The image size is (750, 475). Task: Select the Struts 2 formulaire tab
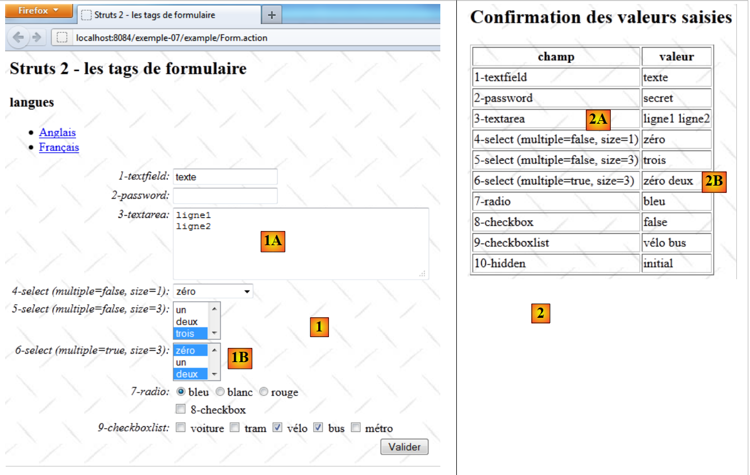pyautogui.click(x=168, y=15)
